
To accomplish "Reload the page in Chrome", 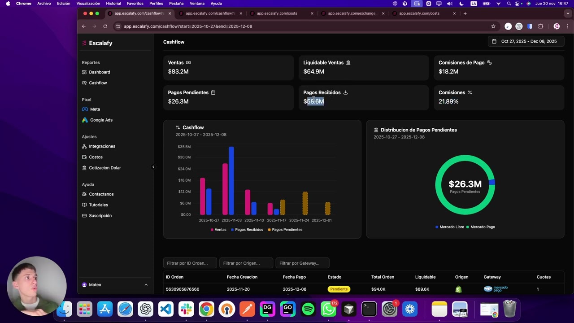I will tap(105, 26).
